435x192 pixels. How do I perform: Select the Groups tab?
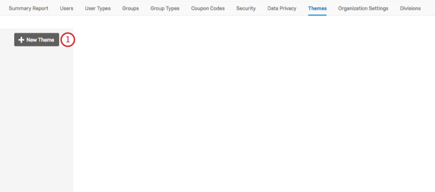coord(130,8)
